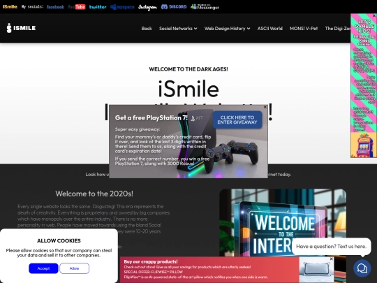Screen dimensions: 377x283
Task: Click the Buy our crappy products heading
Action: 151,261
